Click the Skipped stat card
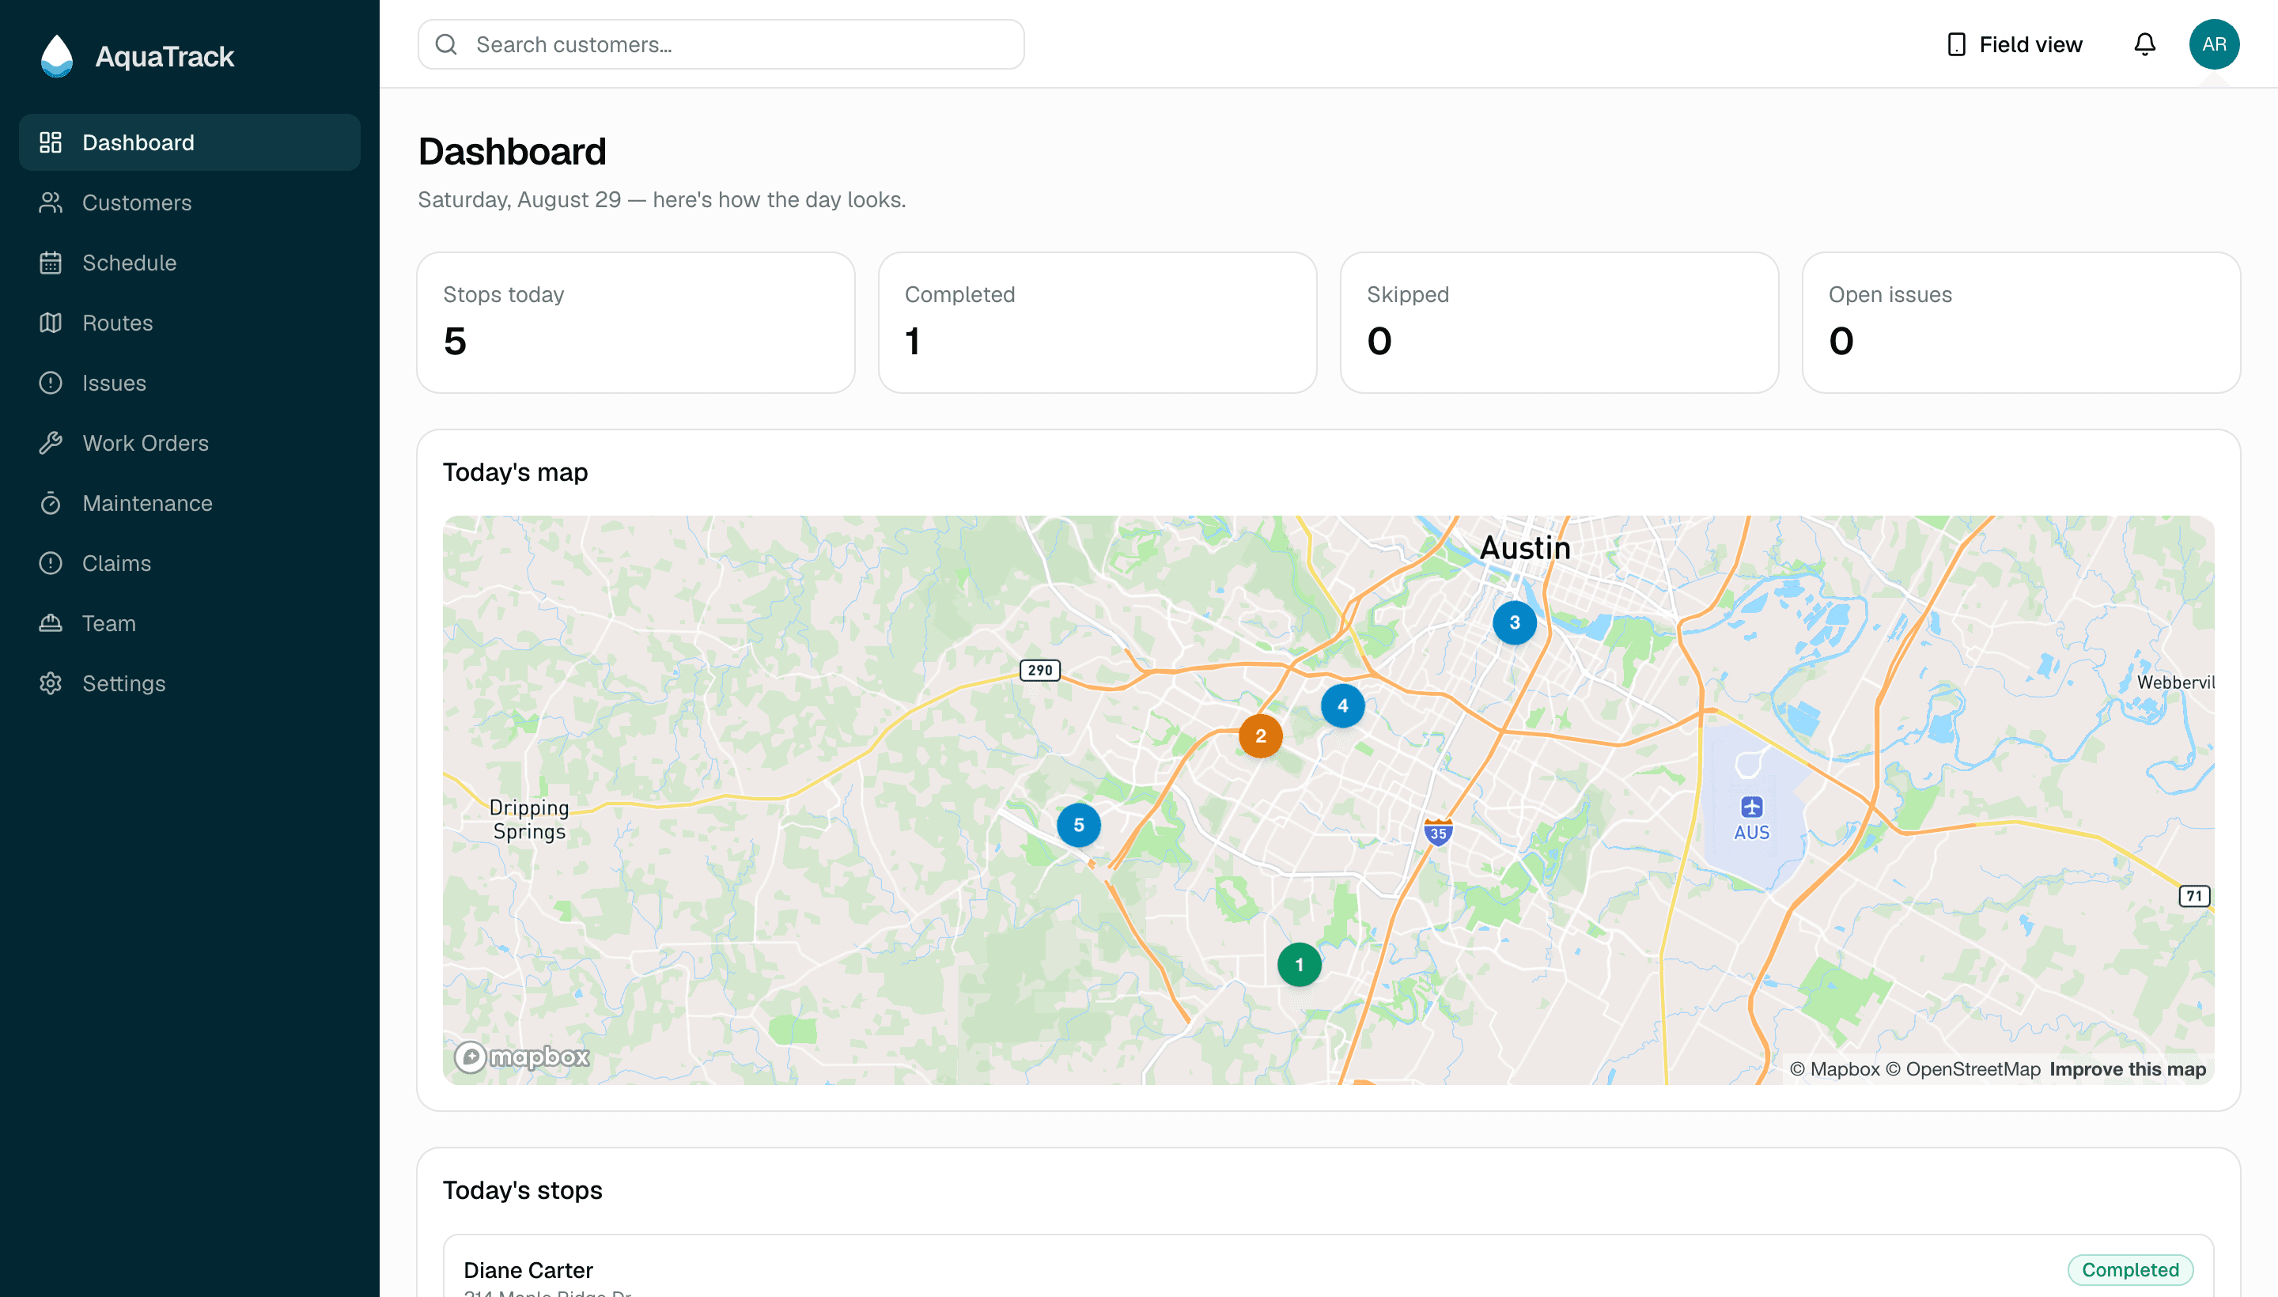 click(x=1559, y=323)
